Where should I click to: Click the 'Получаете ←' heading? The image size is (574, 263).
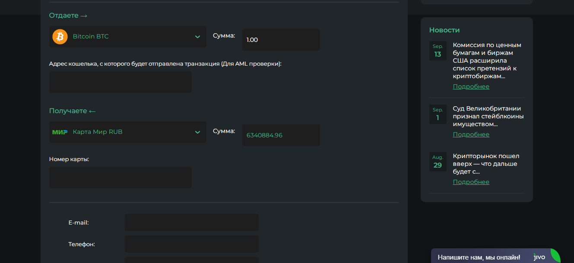tap(72, 111)
